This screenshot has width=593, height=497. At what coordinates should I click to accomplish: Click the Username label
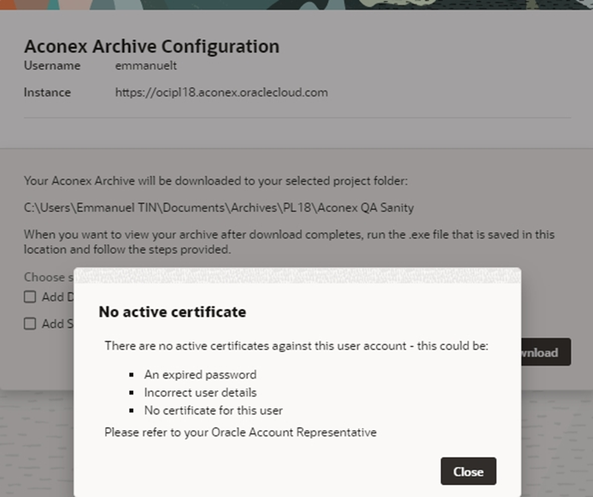(52, 66)
